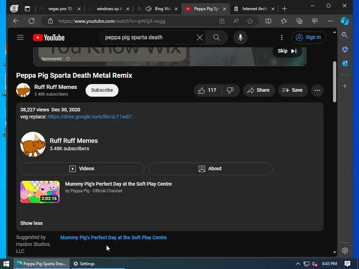Open small Ruff Ruff Memes avatar
This screenshot has width=359, height=269.
pyautogui.click(x=23, y=90)
